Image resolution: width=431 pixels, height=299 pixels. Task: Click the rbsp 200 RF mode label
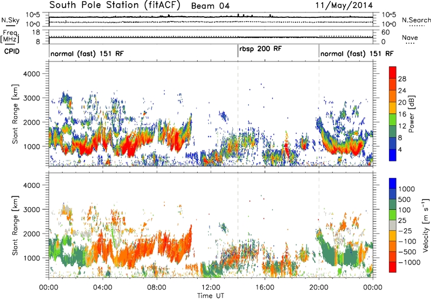click(260, 49)
